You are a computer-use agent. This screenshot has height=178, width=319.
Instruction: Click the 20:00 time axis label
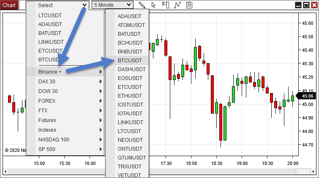point(292,163)
